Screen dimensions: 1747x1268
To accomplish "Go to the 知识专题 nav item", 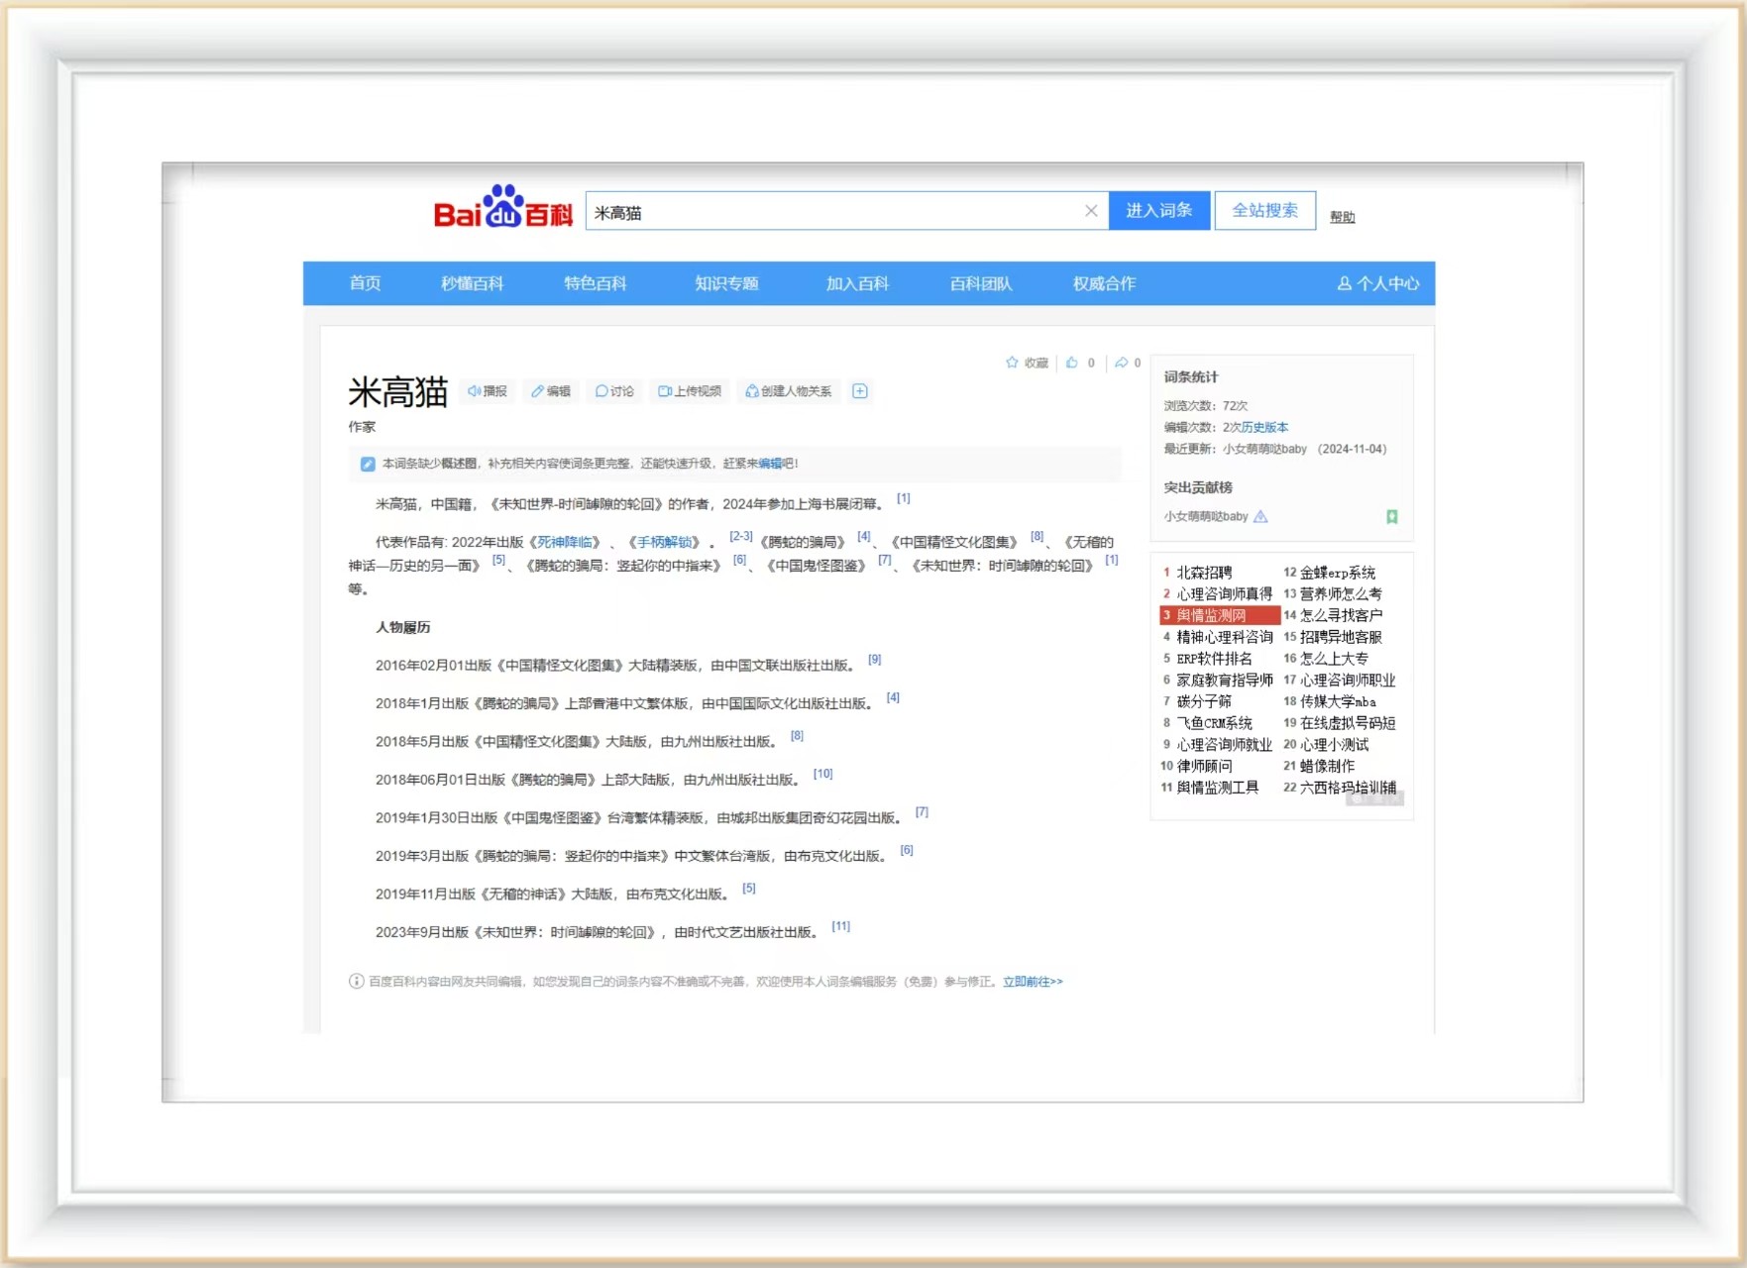I will pos(725,283).
